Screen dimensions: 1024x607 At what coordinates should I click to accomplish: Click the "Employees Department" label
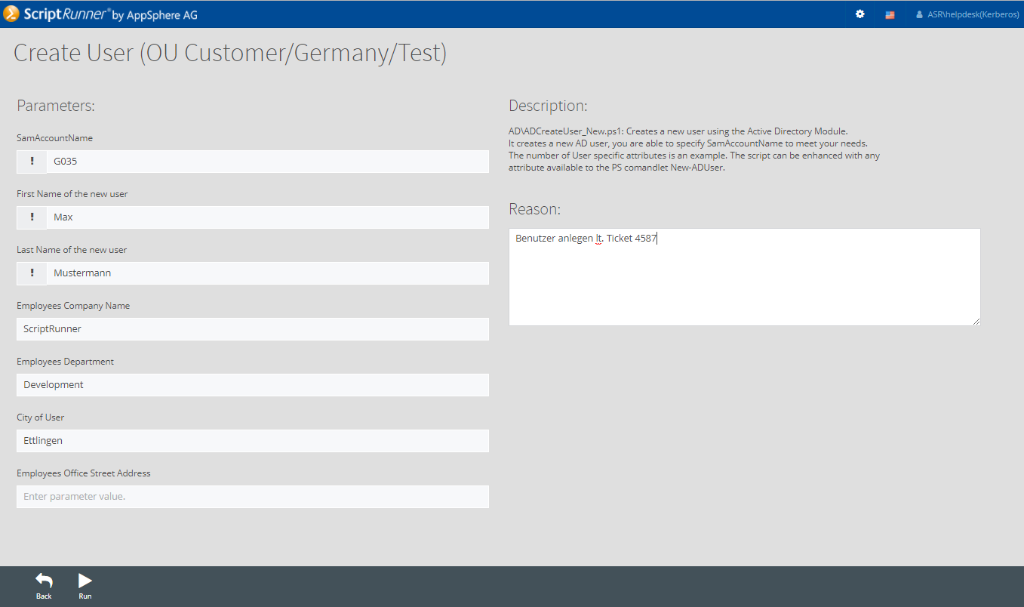[x=66, y=362]
